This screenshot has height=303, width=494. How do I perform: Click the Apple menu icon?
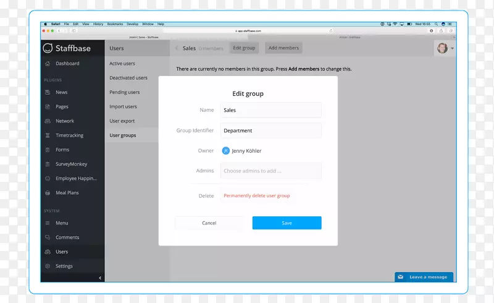[x=45, y=24]
